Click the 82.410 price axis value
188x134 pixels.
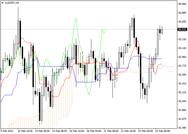point(182,84)
